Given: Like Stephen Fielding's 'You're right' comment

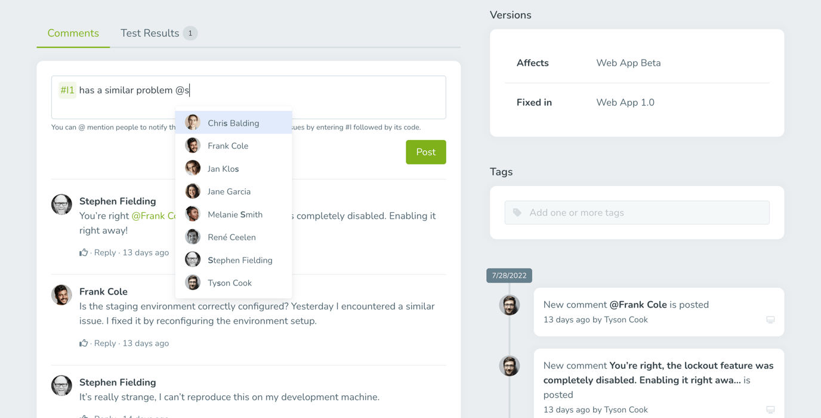Looking at the screenshot, I should 84,252.
